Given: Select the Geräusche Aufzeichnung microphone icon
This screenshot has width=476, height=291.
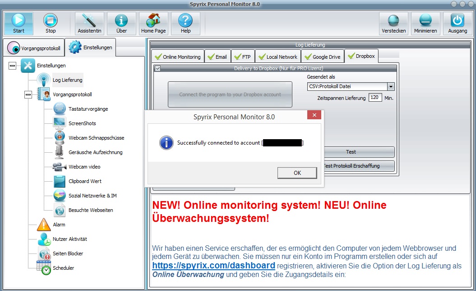Looking at the screenshot, I should point(59,152).
